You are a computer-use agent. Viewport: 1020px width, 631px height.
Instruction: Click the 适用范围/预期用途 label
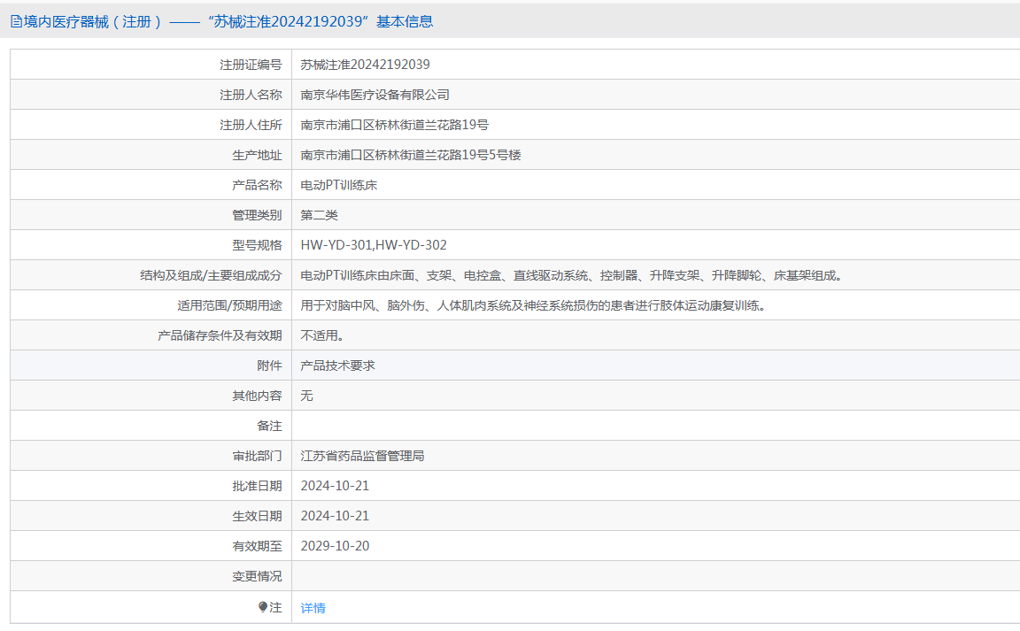[x=229, y=305]
